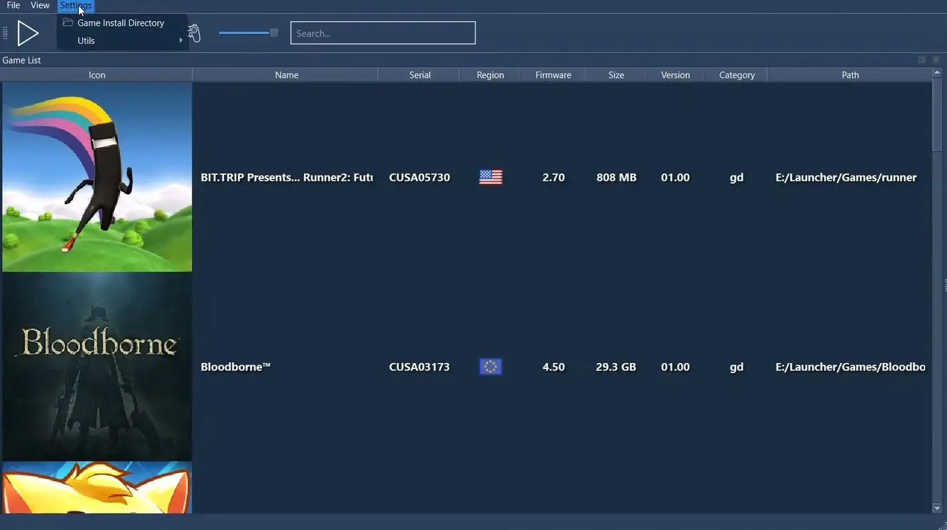This screenshot has height=530, width=947.
Task: Open the File menu
Action: click(x=13, y=5)
